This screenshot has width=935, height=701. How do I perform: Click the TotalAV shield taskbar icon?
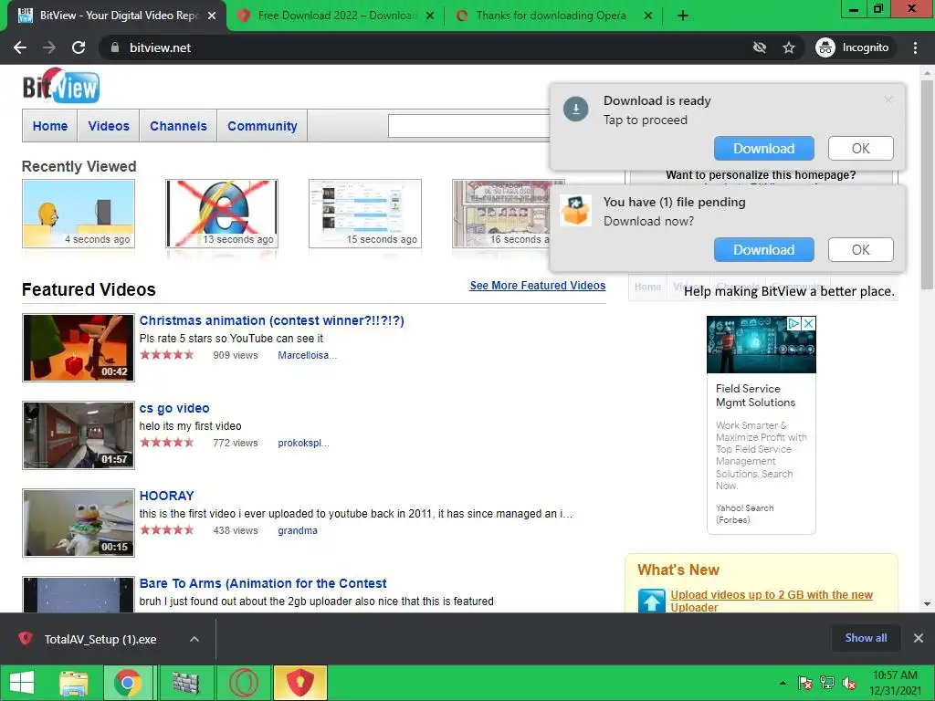pyautogui.click(x=299, y=683)
